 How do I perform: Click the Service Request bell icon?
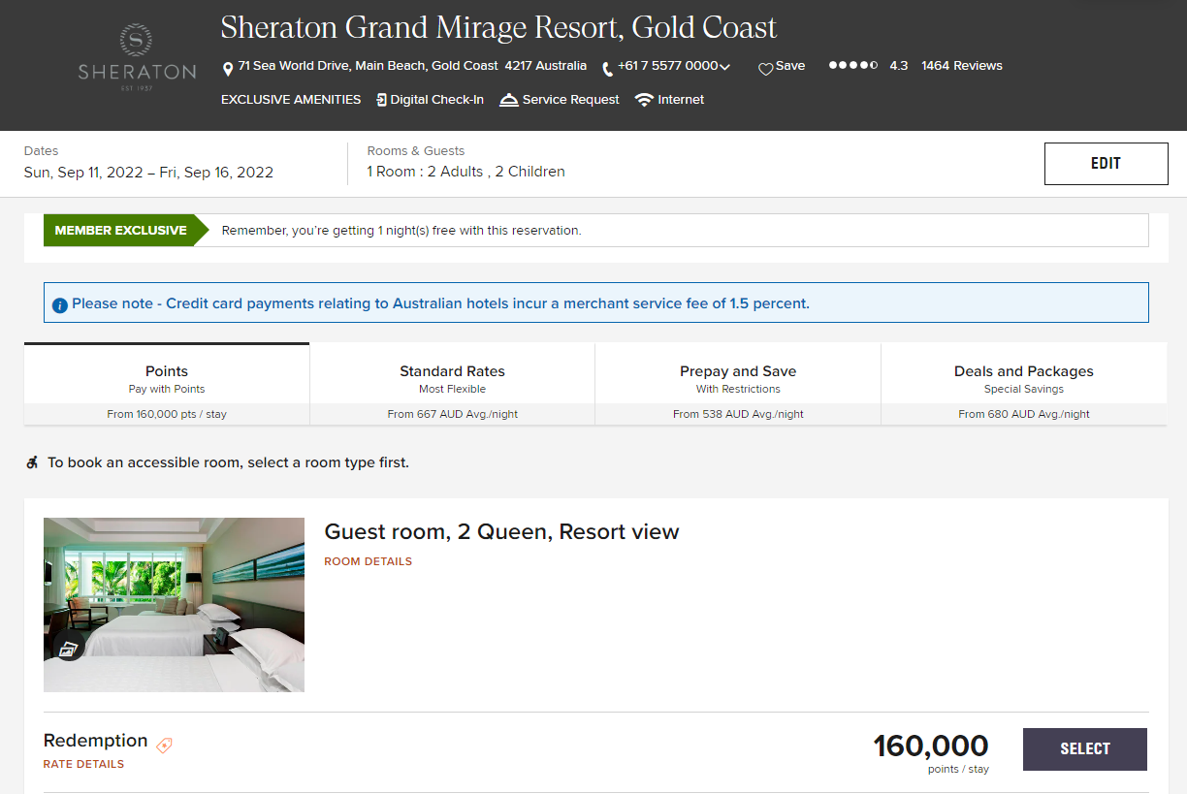508,100
